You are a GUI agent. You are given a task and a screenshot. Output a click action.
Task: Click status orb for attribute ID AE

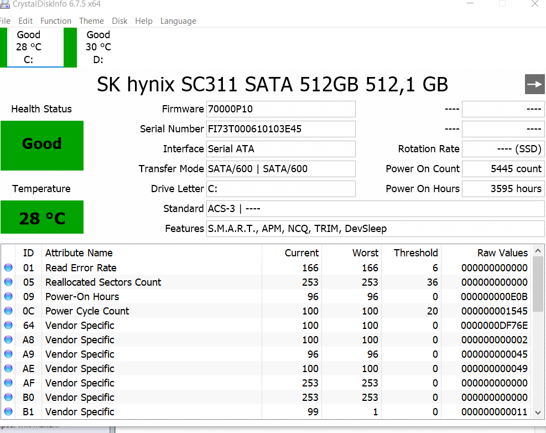(8, 369)
